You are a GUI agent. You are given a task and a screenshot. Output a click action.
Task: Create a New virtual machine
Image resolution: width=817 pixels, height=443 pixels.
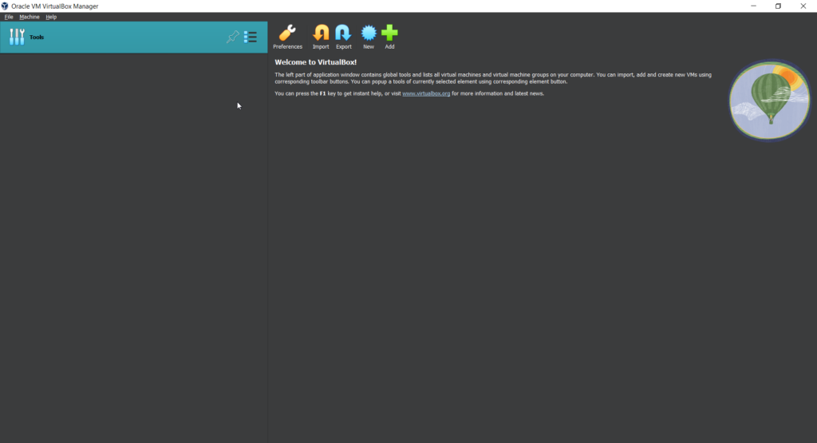[369, 37]
